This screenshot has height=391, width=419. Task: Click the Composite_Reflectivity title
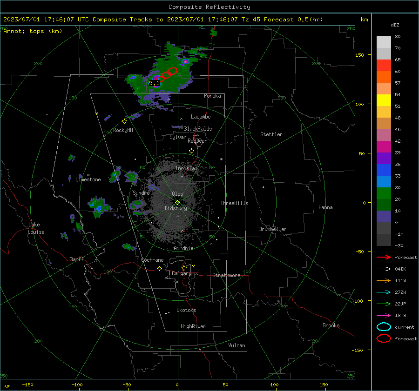click(209, 7)
